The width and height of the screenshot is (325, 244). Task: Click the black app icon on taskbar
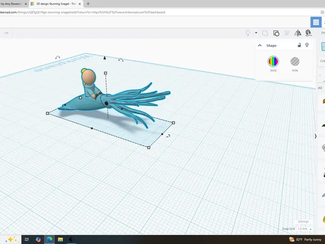point(71,239)
